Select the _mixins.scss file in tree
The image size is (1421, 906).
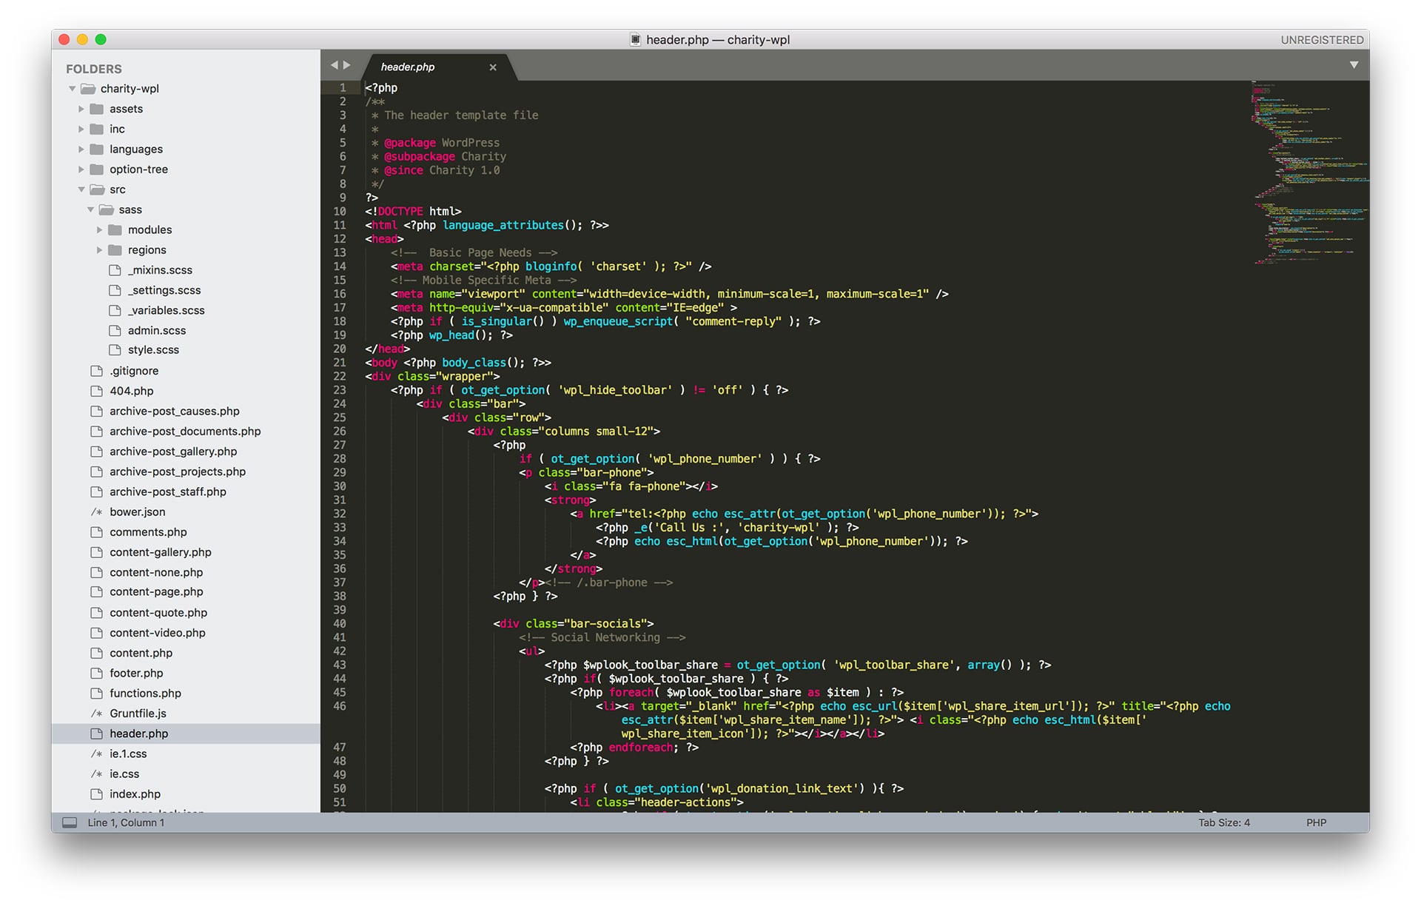tap(161, 272)
